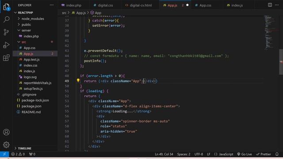Open the Source Control view
Image resolution: width=283 pixels, height=159 pixels.
(6, 32)
